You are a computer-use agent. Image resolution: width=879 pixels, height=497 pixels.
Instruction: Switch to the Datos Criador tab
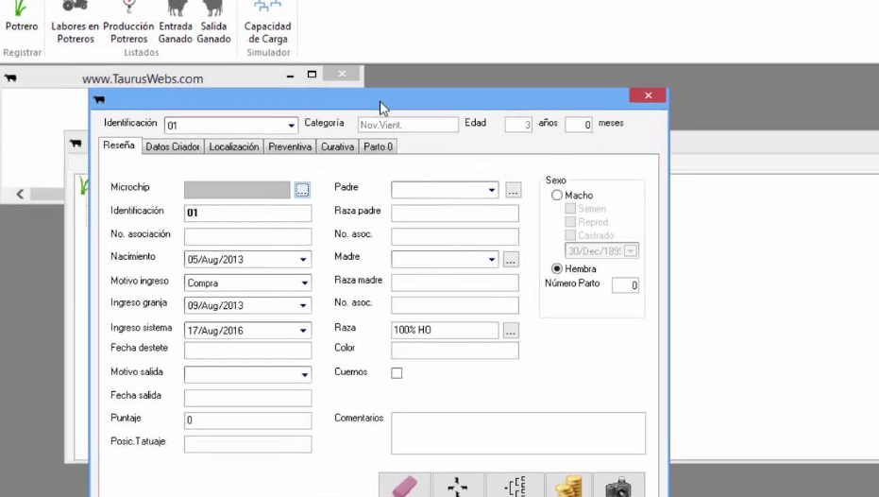pos(173,147)
